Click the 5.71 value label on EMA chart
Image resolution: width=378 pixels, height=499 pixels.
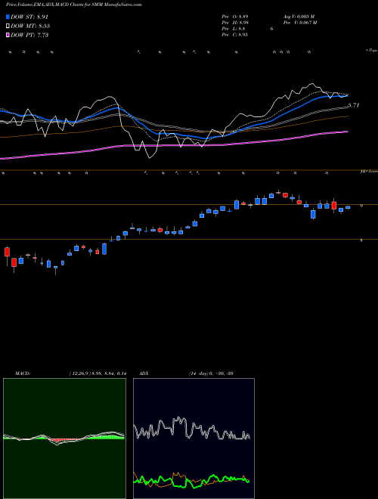coord(353,105)
